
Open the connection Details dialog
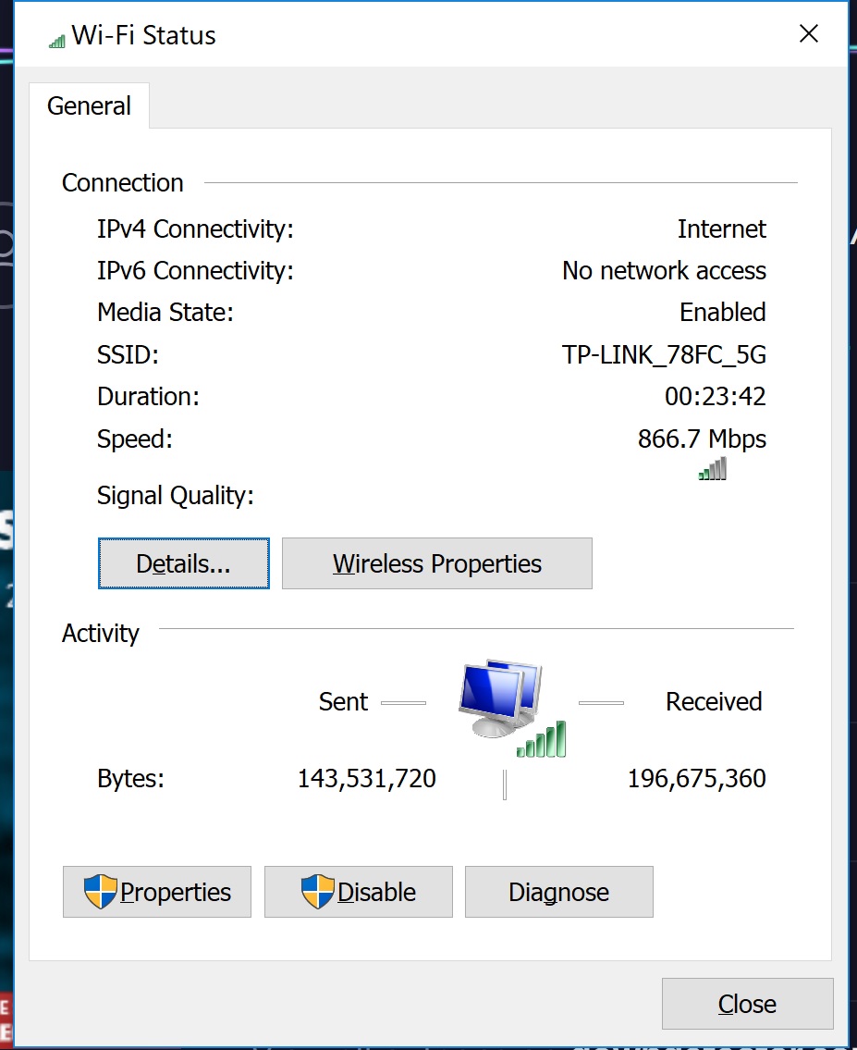pos(183,563)
